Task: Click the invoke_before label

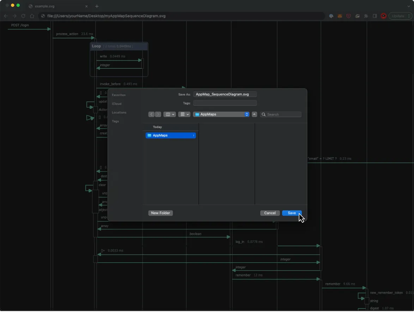Action: pos(110,84)
